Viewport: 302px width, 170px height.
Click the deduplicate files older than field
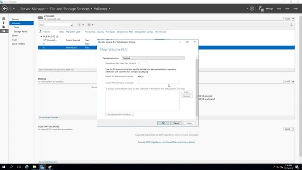pos(143,63)
